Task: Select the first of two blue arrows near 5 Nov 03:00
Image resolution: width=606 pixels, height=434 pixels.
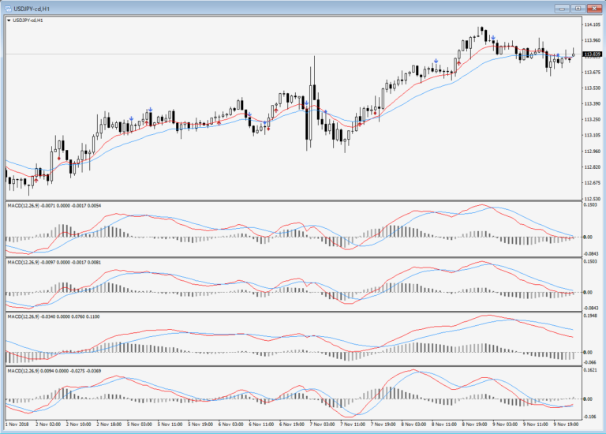Action: coord(131,118)
